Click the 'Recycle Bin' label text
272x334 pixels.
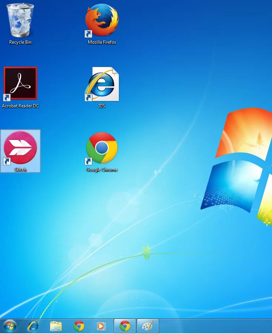20,42
